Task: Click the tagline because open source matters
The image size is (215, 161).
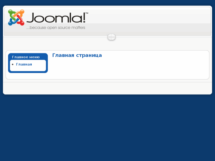Action: [56, 27]
